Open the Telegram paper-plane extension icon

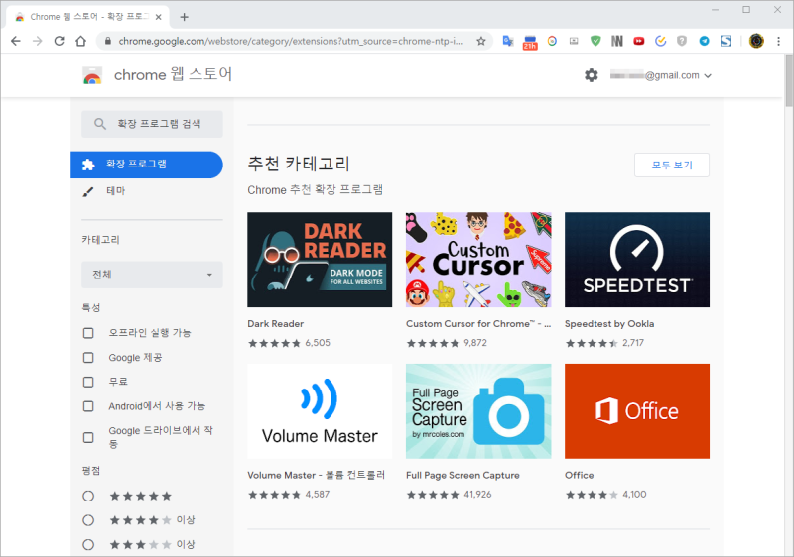click(x=704, y=41)
